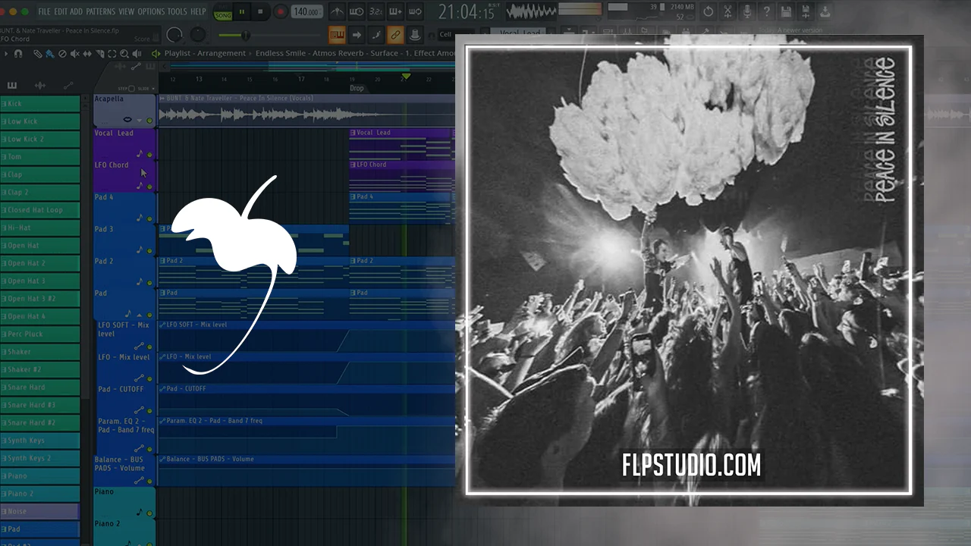Select the playlist Draw pencil tool

click(x=38, y=54)
